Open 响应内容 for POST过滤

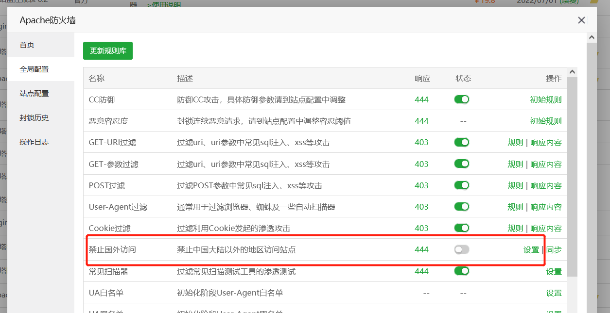(x=546, y=185)
